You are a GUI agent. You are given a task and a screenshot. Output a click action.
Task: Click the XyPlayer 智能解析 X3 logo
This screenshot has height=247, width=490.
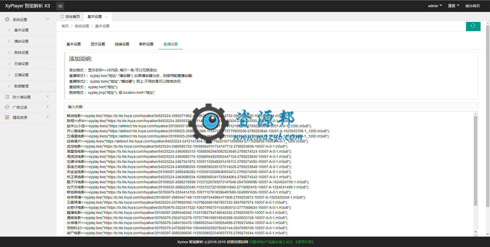coord(27,6)
